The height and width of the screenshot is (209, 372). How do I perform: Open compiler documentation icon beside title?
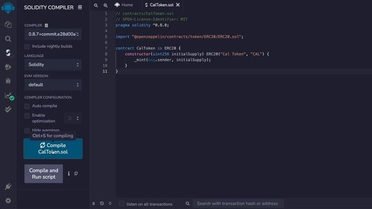point(80,8)
